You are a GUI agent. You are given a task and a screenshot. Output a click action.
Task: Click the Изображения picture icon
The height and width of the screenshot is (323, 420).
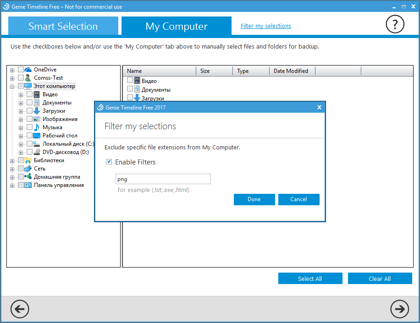(x=37, y=120)
